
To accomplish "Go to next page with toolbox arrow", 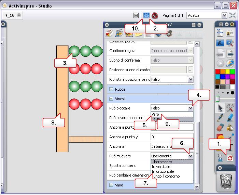I will click(230, 53).
